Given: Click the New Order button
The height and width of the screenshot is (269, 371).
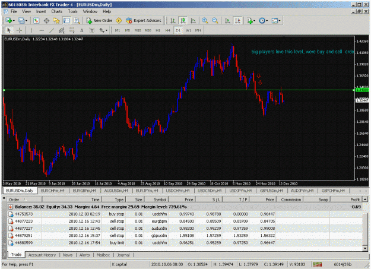Looking at the screenshot, I should [x=99, y=21].
